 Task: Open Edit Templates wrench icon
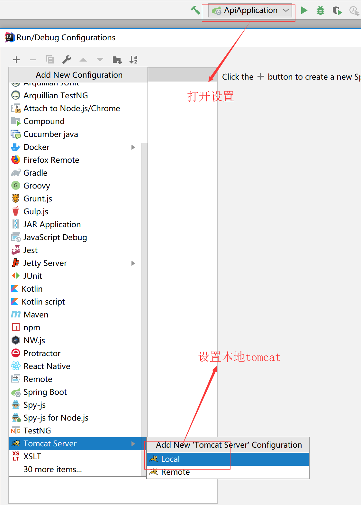(x=67, y=60)
